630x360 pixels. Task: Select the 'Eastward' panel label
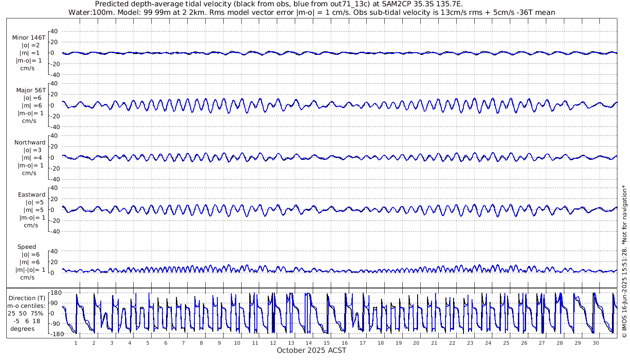pos(31,195)
